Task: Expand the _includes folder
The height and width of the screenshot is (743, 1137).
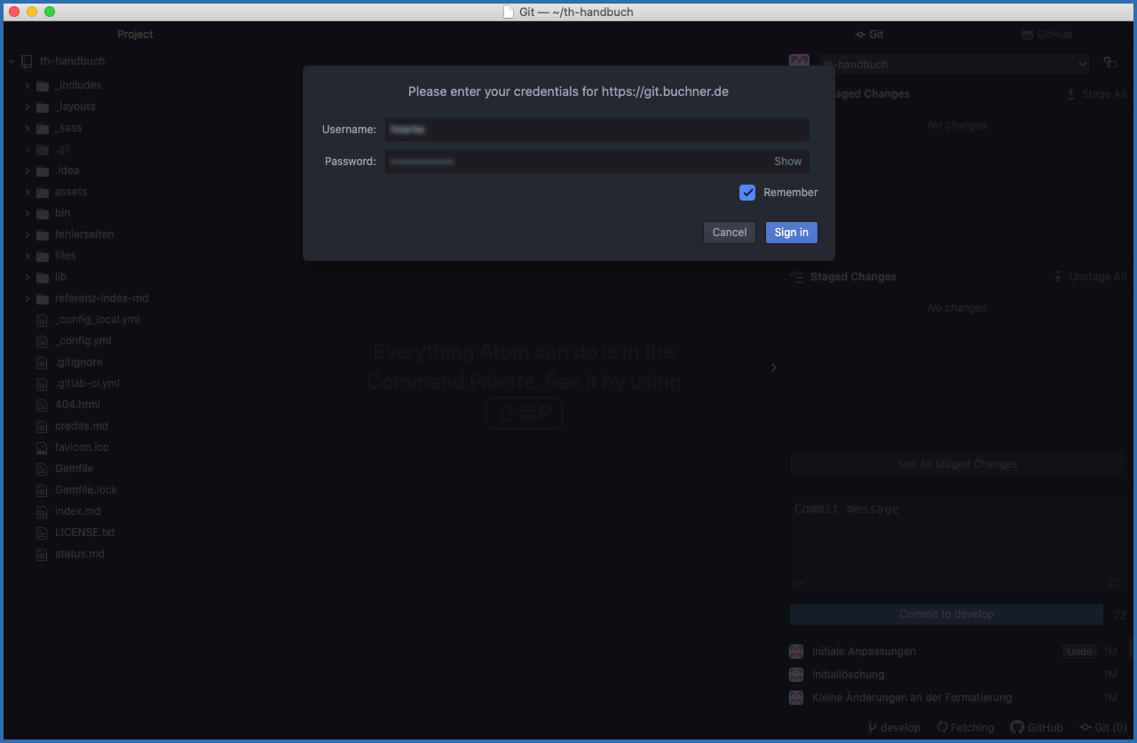Action: (28, 85)
